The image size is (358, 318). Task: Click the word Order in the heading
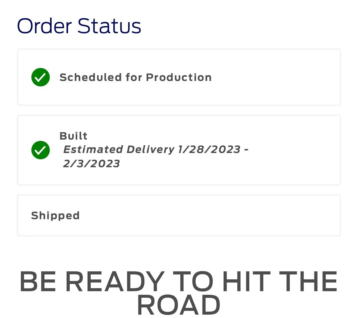(x=45, y=26)
